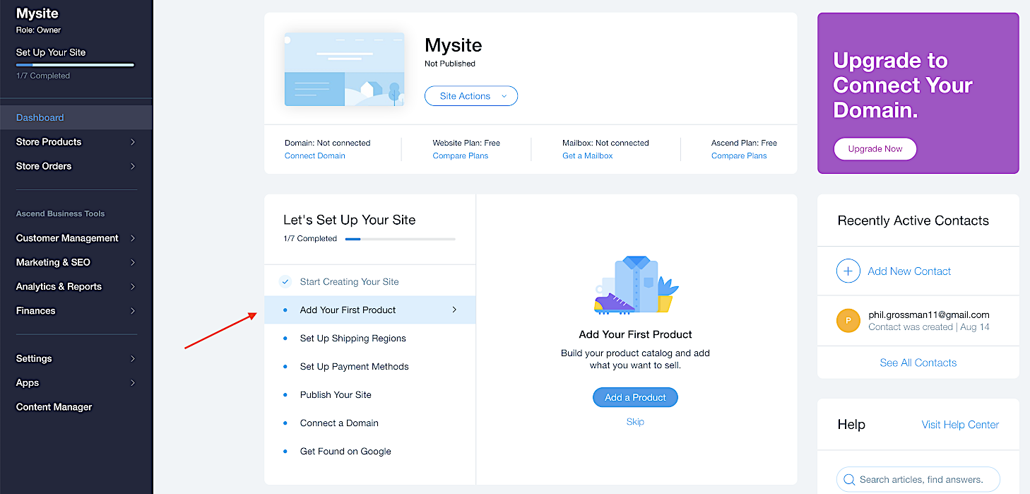
Task: Click the site preview thumbnail image
Action: click(x=344, y=69)
